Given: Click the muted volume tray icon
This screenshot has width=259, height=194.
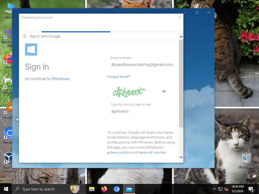Looking at the screenshot, I should tap(226, 189).
